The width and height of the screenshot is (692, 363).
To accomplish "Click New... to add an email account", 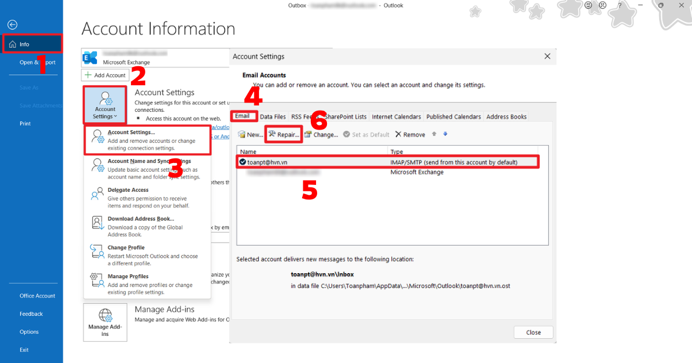I will 250,134.
